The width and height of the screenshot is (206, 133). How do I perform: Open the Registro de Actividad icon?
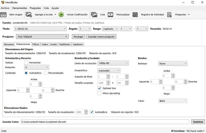click(x=135, y=15)
